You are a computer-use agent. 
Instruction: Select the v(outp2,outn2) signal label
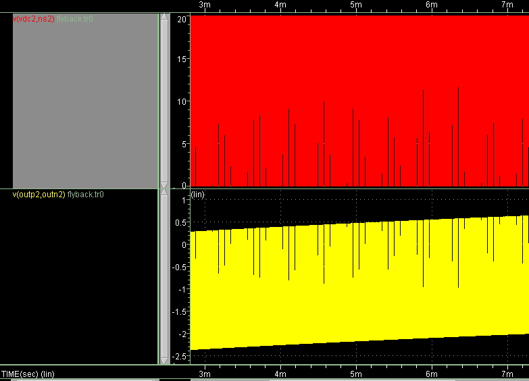coord(39,195)
